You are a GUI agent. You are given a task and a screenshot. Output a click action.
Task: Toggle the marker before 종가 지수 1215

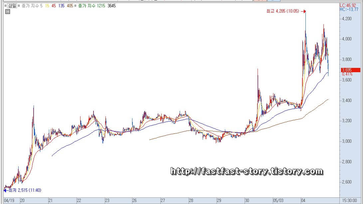[76, 6]
